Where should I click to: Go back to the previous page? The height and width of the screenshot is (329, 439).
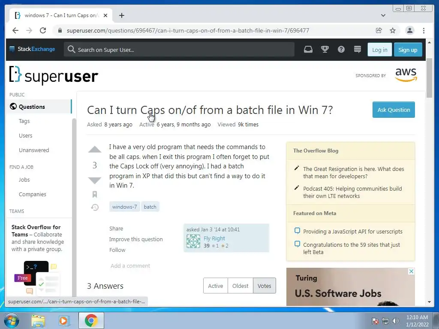tap(15, 30)
